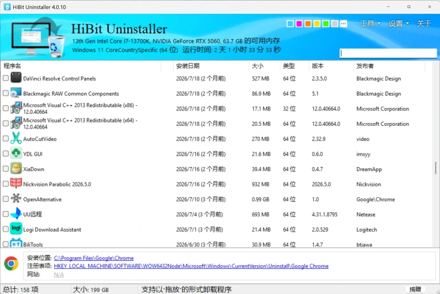Screen dimensions: 440x294
Task: Click the 大小: 199 GB status text
Action: (x=91, y=289)
